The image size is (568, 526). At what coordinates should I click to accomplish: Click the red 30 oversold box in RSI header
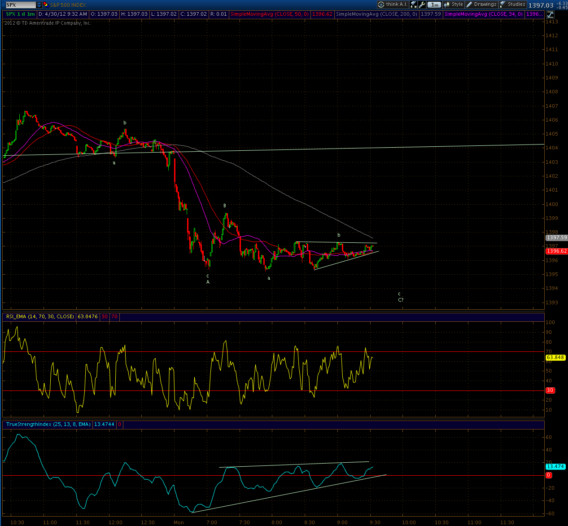pos(105,316)
